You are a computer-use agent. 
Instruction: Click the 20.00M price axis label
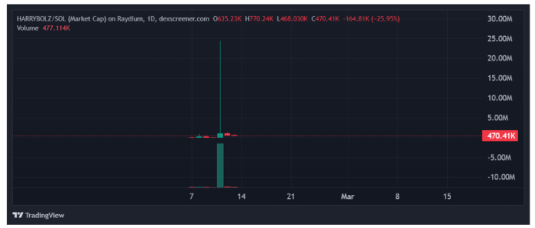coord(500,59)
